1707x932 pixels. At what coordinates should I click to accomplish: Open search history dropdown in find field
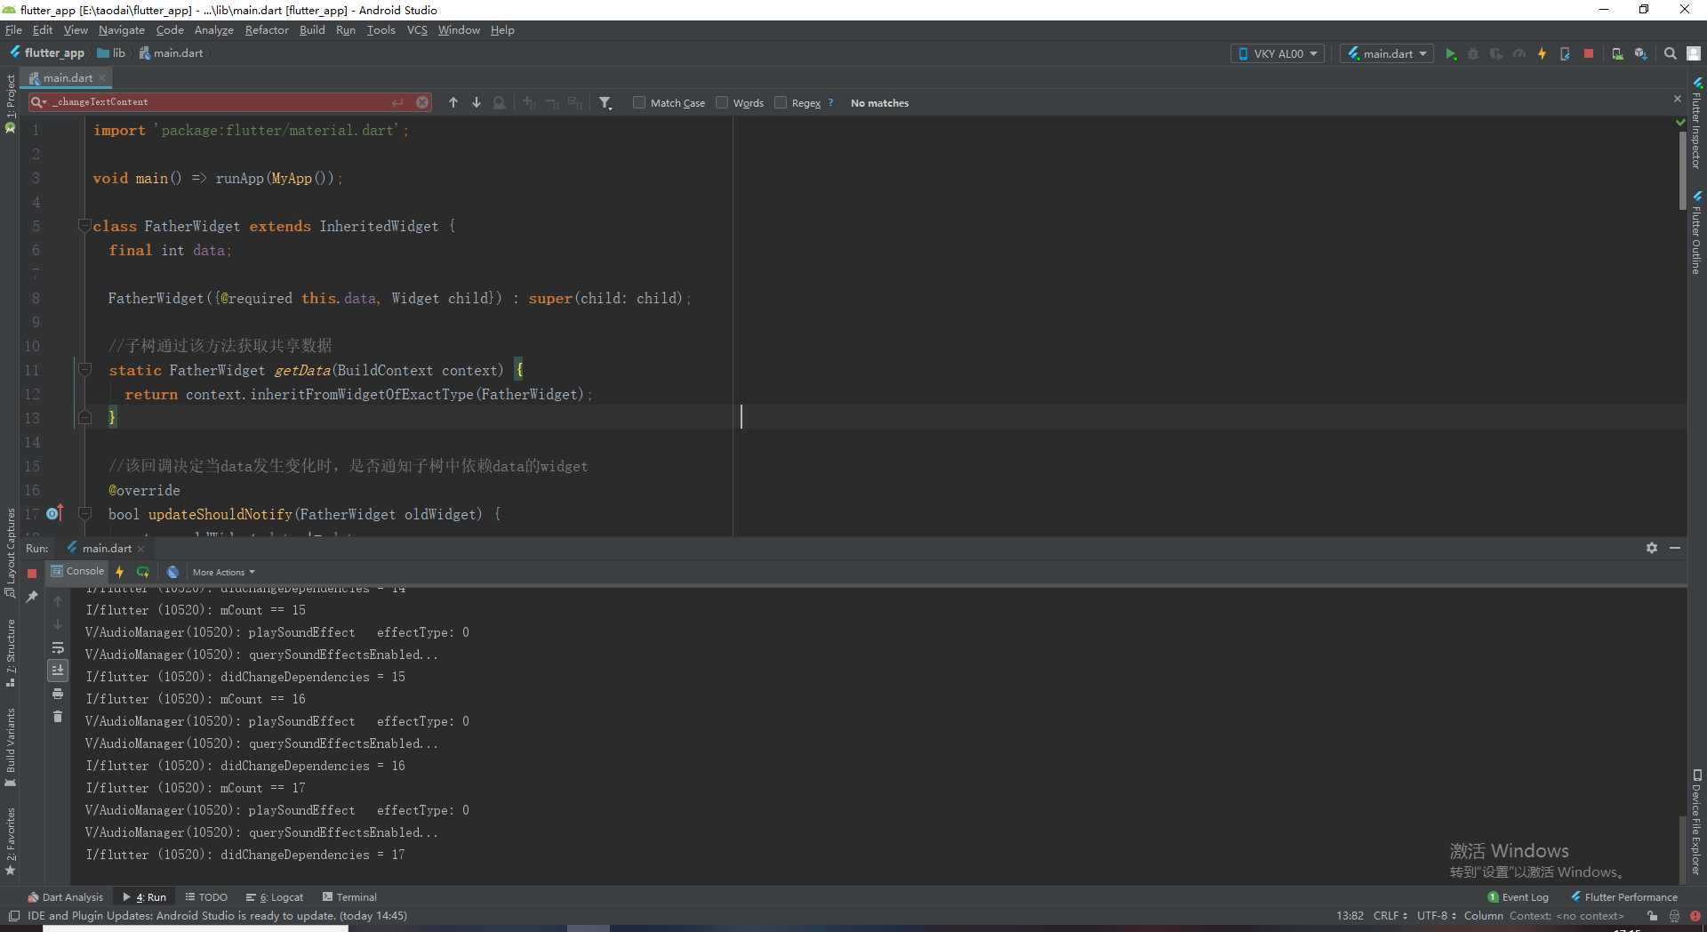coord(38,102)
